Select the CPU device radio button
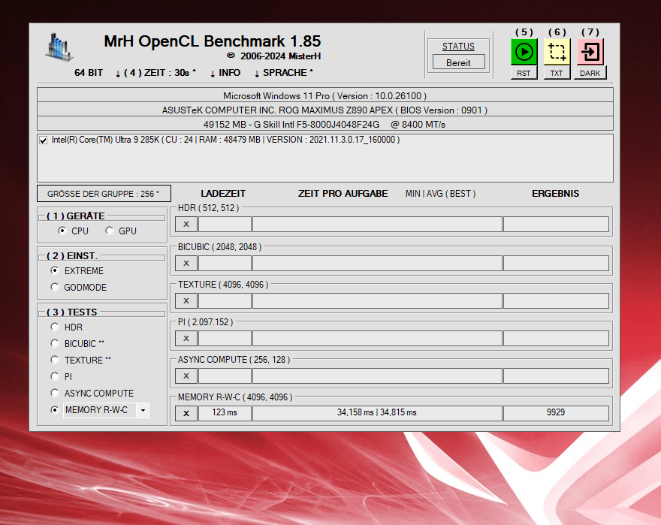 [62, 231]
